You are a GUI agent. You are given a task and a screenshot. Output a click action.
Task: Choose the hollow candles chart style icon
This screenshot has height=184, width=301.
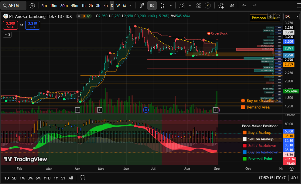pyautogui.click(x=162, y=5)
